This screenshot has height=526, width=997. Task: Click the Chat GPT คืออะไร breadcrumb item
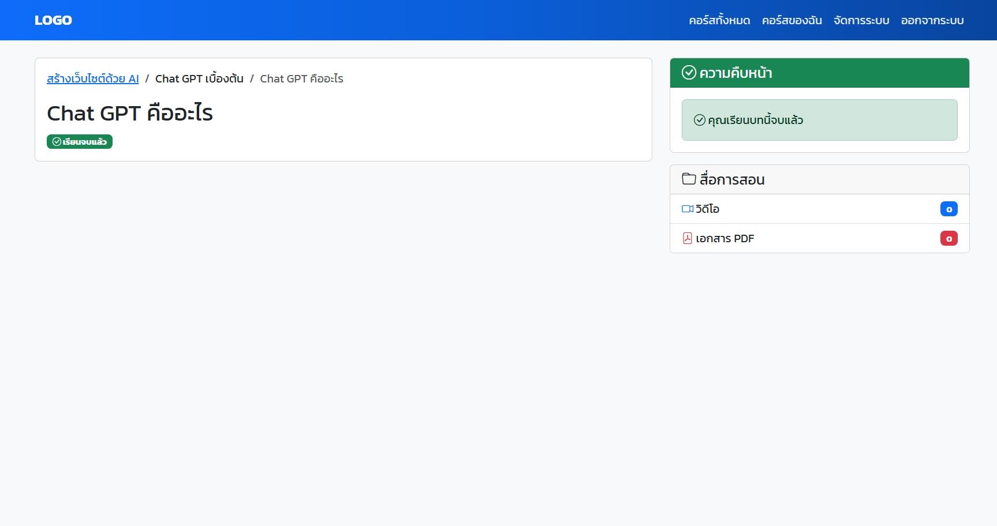click(x=301, y=78)
